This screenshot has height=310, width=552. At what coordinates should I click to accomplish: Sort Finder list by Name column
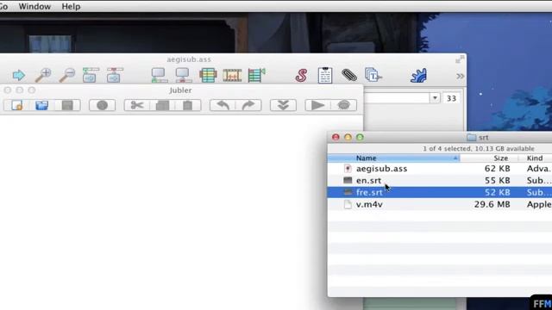click(393, 158)
